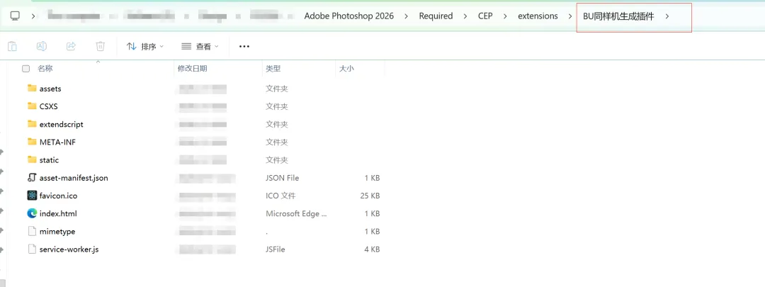Sort by the 大小 column header
The image size is (765, 287).
pos(346,69)
